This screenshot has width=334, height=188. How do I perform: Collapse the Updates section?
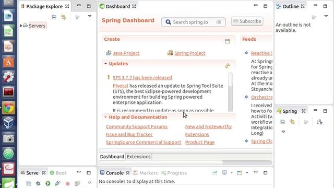click(105, 64)
